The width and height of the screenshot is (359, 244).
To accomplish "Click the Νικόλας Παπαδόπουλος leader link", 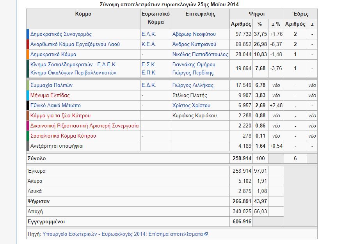I will pos(200,55).
